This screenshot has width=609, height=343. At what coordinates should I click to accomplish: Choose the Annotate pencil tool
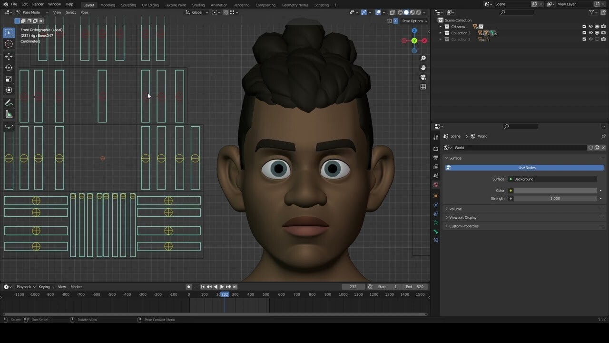click(x=9, y=103)
